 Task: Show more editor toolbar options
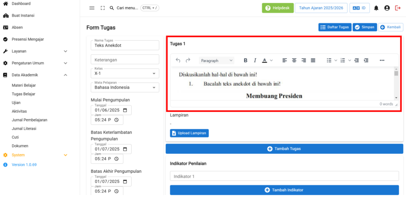(382, 60)
